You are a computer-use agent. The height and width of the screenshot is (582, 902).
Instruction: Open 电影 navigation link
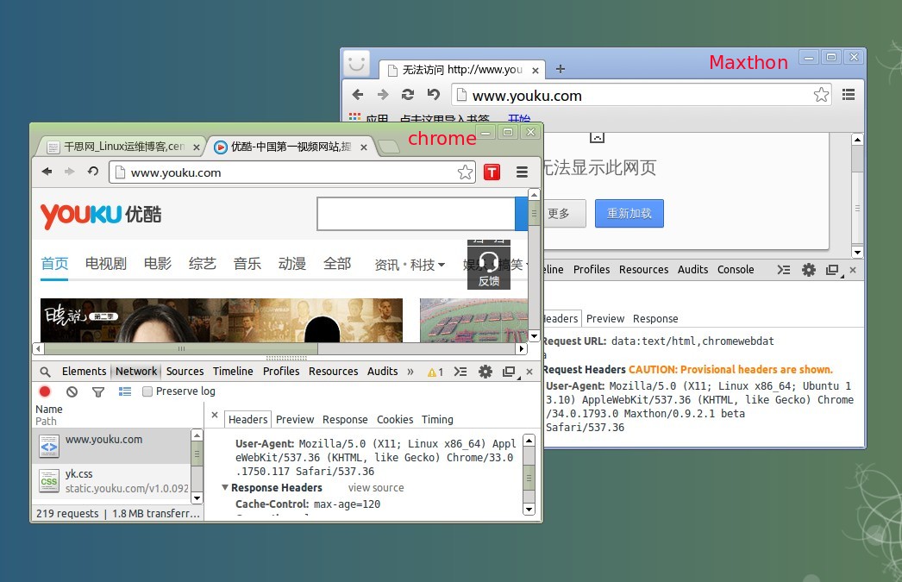coord(158,264)
